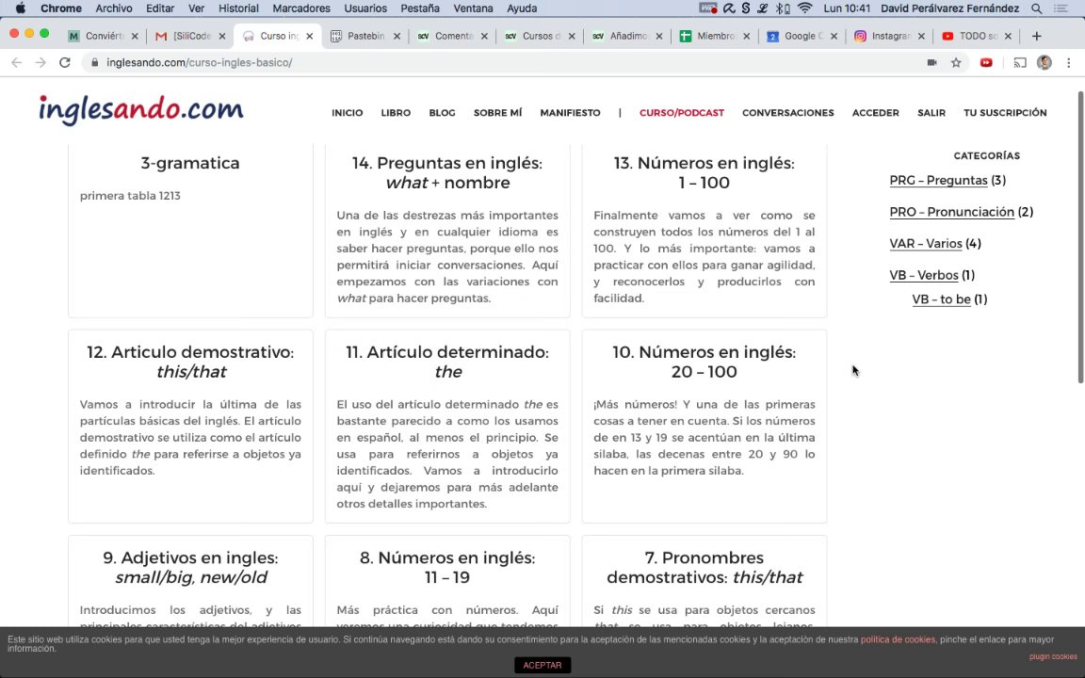Open lesson 10 Números en inglés 20–100
The image size is (1085, 678).
(x=704, y=362)
